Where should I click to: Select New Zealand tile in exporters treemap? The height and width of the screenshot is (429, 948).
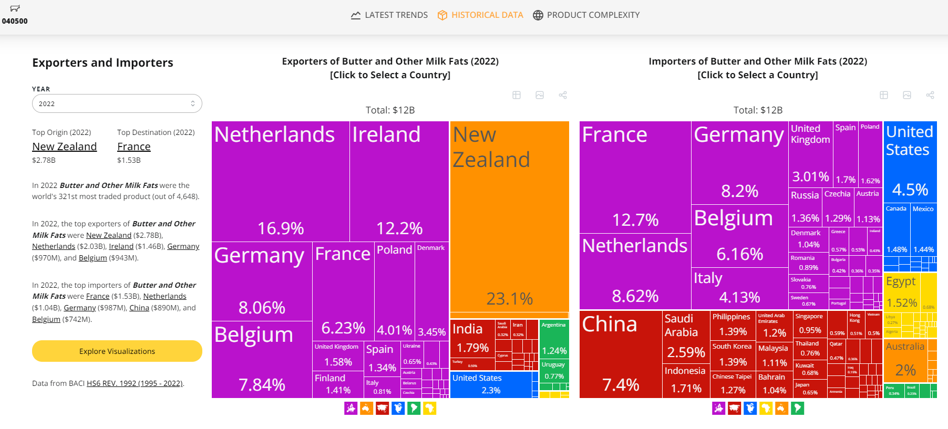click(x=510, y=216)
